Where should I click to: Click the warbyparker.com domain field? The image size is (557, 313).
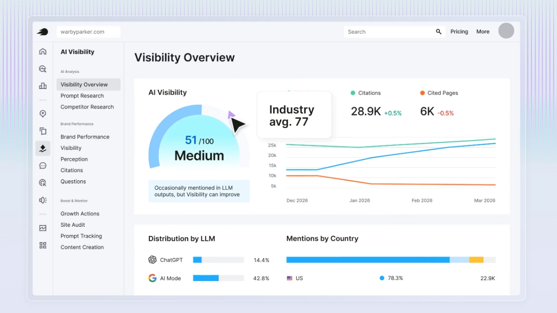pyautogui.click(x=89, y=32)
